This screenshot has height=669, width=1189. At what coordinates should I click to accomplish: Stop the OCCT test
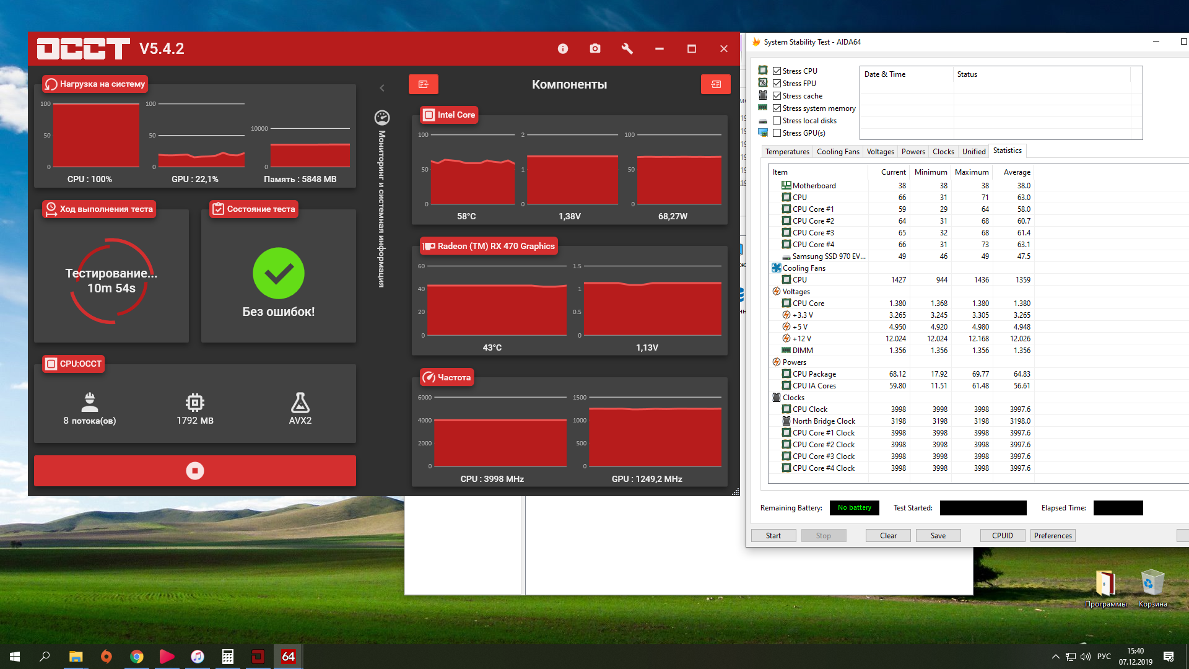(194, 471)
